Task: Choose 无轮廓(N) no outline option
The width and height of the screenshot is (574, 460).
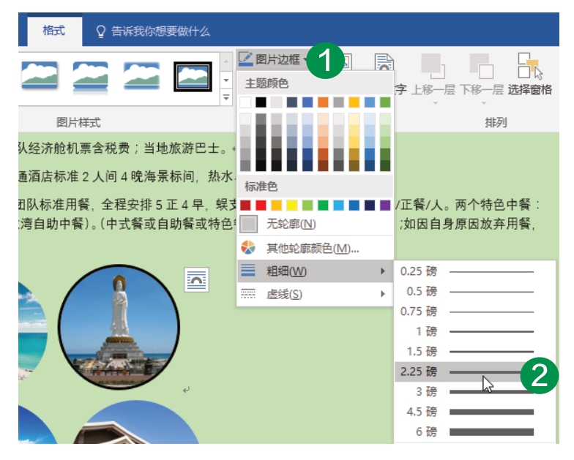Action: click(x=315, y=224)
